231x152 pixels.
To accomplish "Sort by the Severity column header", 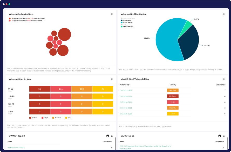I will pos(173,85).
